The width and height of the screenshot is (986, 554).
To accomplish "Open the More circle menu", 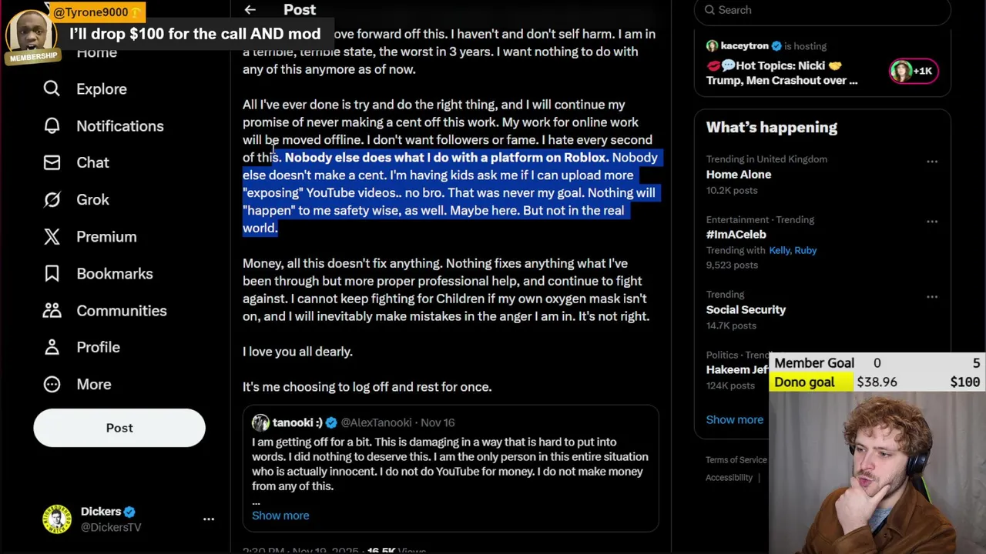I will (x=52, y=385).
